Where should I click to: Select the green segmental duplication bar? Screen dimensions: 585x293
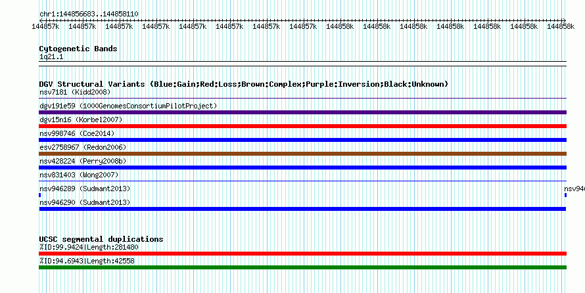[303, 267]
